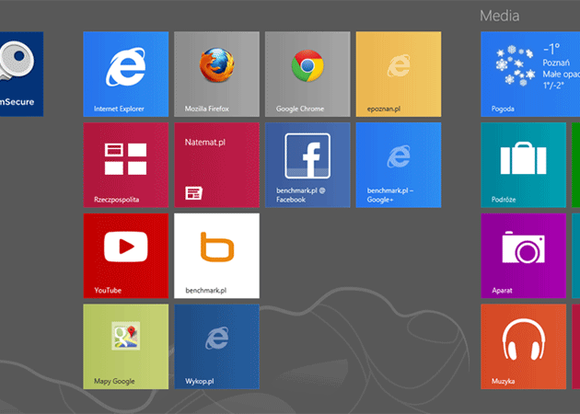The height and width of the screenshot is (414, 580).
Task: Click the -1° temperature reading
Action: [551, 49]
